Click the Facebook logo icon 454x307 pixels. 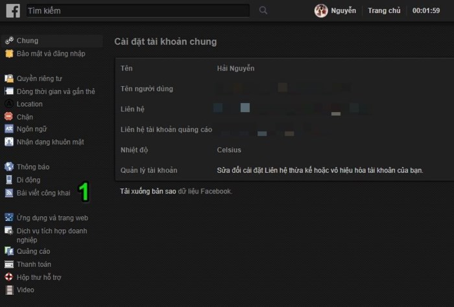12,10
